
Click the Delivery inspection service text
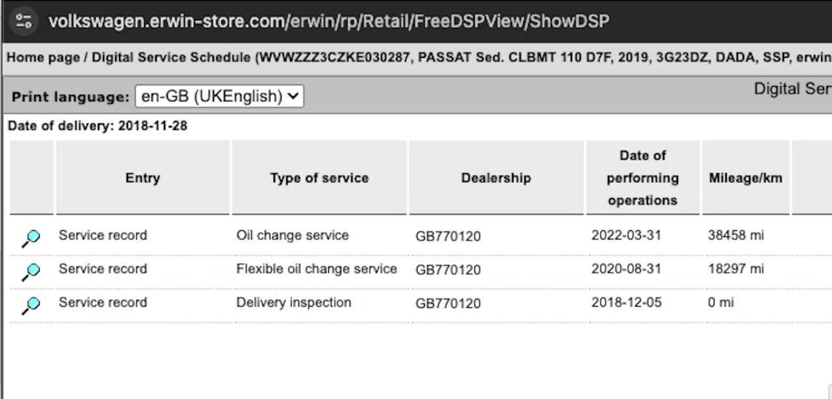pos(294,302)
